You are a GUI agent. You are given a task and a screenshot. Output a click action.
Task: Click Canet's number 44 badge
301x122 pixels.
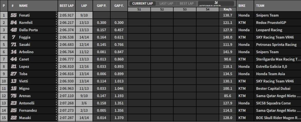pos(13,59)
